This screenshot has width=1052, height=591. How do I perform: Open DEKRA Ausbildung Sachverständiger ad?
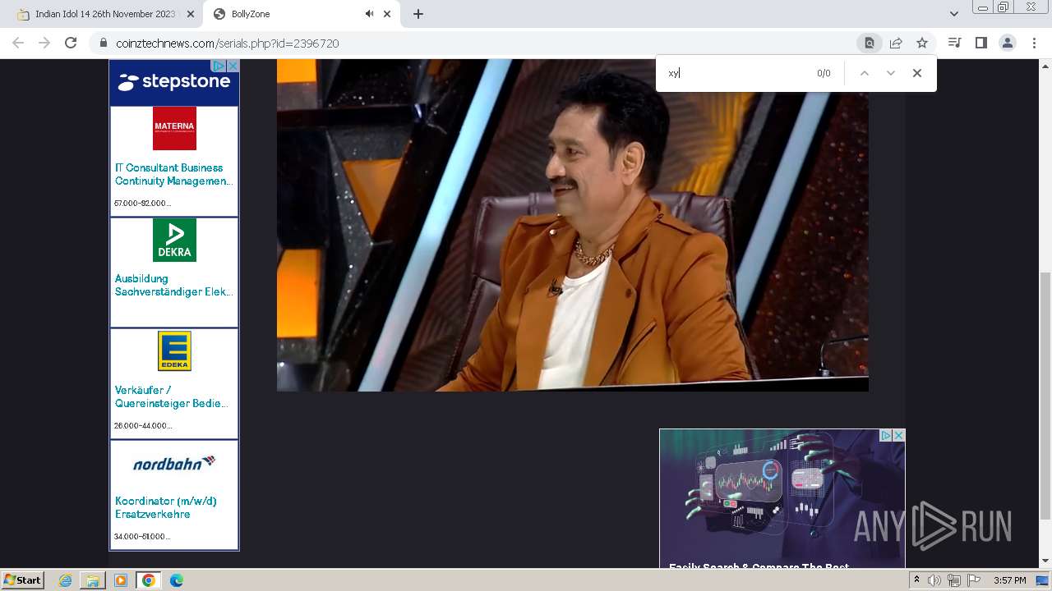tap(174, 273)
